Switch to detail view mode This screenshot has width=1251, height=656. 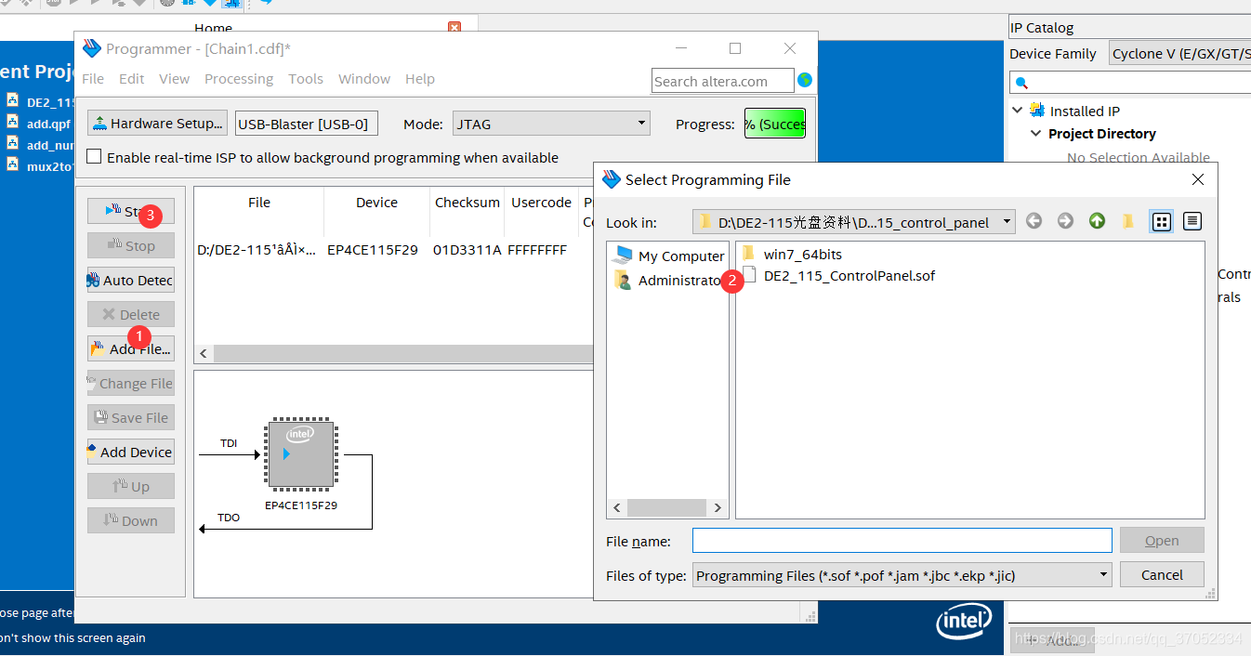click(1192, 221)
